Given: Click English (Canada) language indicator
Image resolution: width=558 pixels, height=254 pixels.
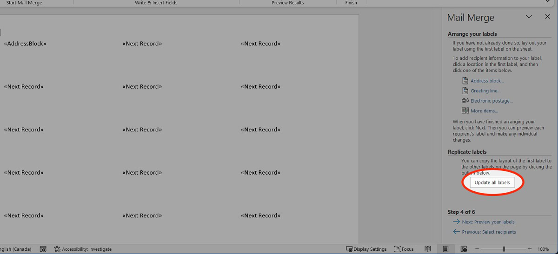Looking at the screenshot, I should (x=16, y=249).
